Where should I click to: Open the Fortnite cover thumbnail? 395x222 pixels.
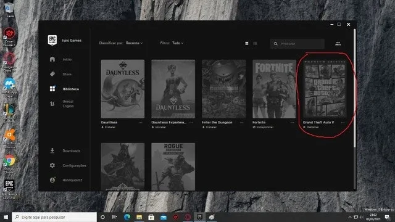tap(274, 89)
